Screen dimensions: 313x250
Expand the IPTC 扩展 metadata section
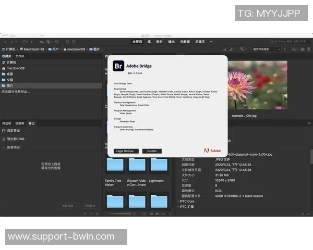click(187, 207)
